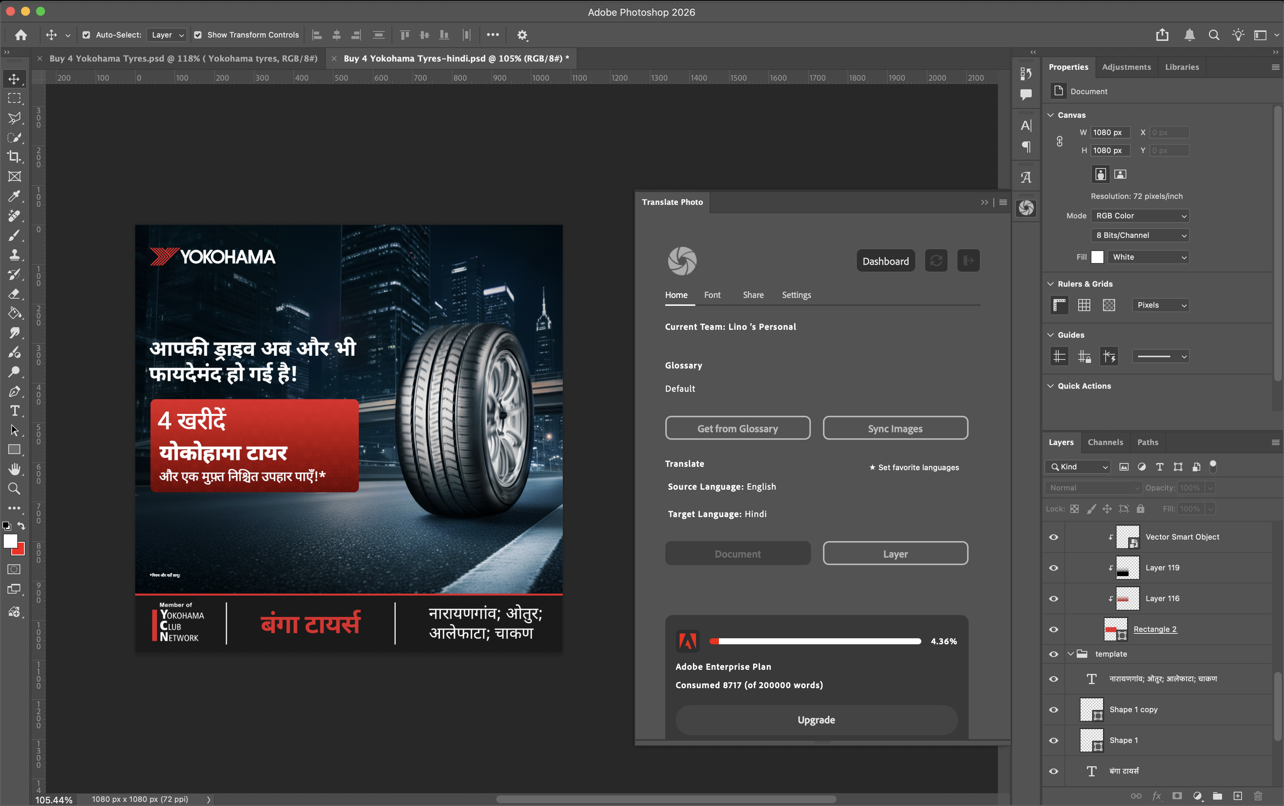
Task: Select the Move tool
Action: pyautogui.click(x=14, y=79)
